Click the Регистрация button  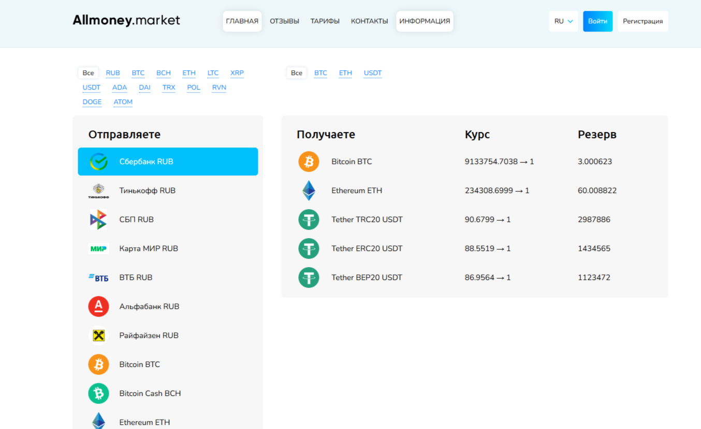point(642,21)
